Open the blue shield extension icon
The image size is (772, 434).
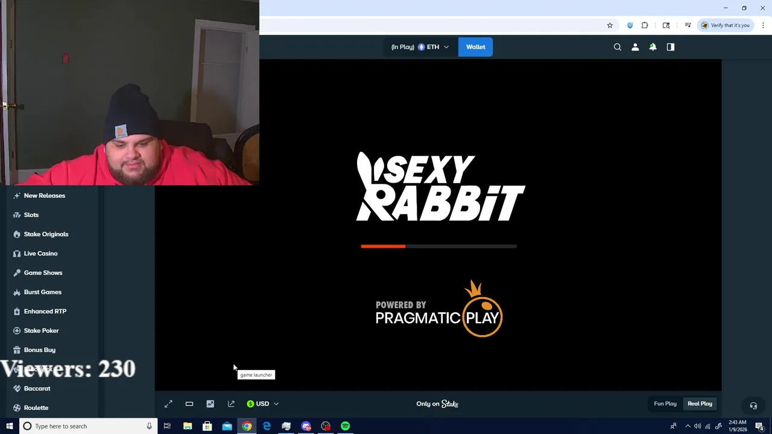(x=630, y=25)
